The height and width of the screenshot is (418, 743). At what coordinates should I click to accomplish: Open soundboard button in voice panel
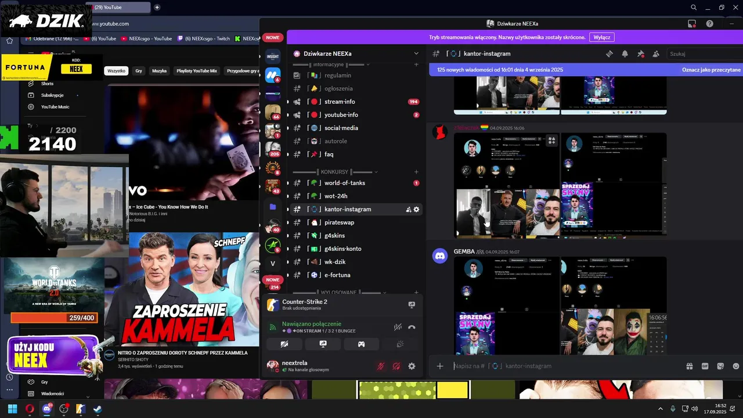click(400, 344)
